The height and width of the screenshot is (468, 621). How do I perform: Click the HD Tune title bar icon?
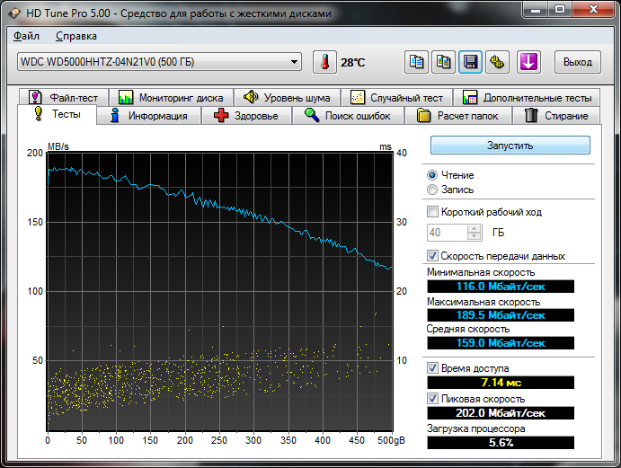pos(14,13)
